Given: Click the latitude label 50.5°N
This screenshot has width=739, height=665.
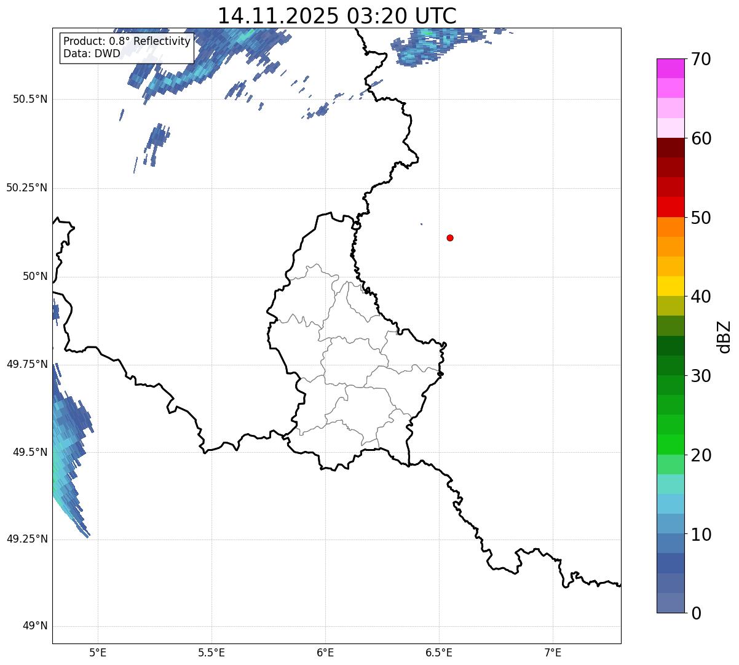Looking at the screenshot, I should (30, 99).
